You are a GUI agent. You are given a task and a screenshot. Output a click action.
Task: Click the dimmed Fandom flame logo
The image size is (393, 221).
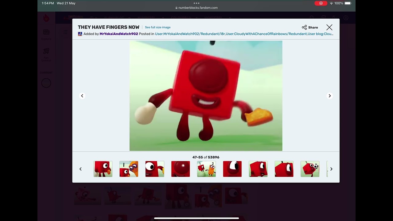46,18
